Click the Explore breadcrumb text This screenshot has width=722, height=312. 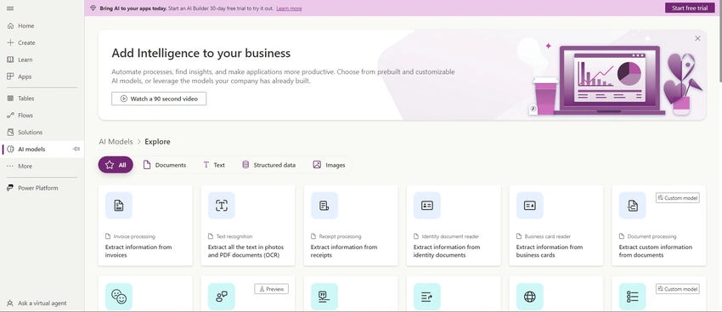coord(157,141)
